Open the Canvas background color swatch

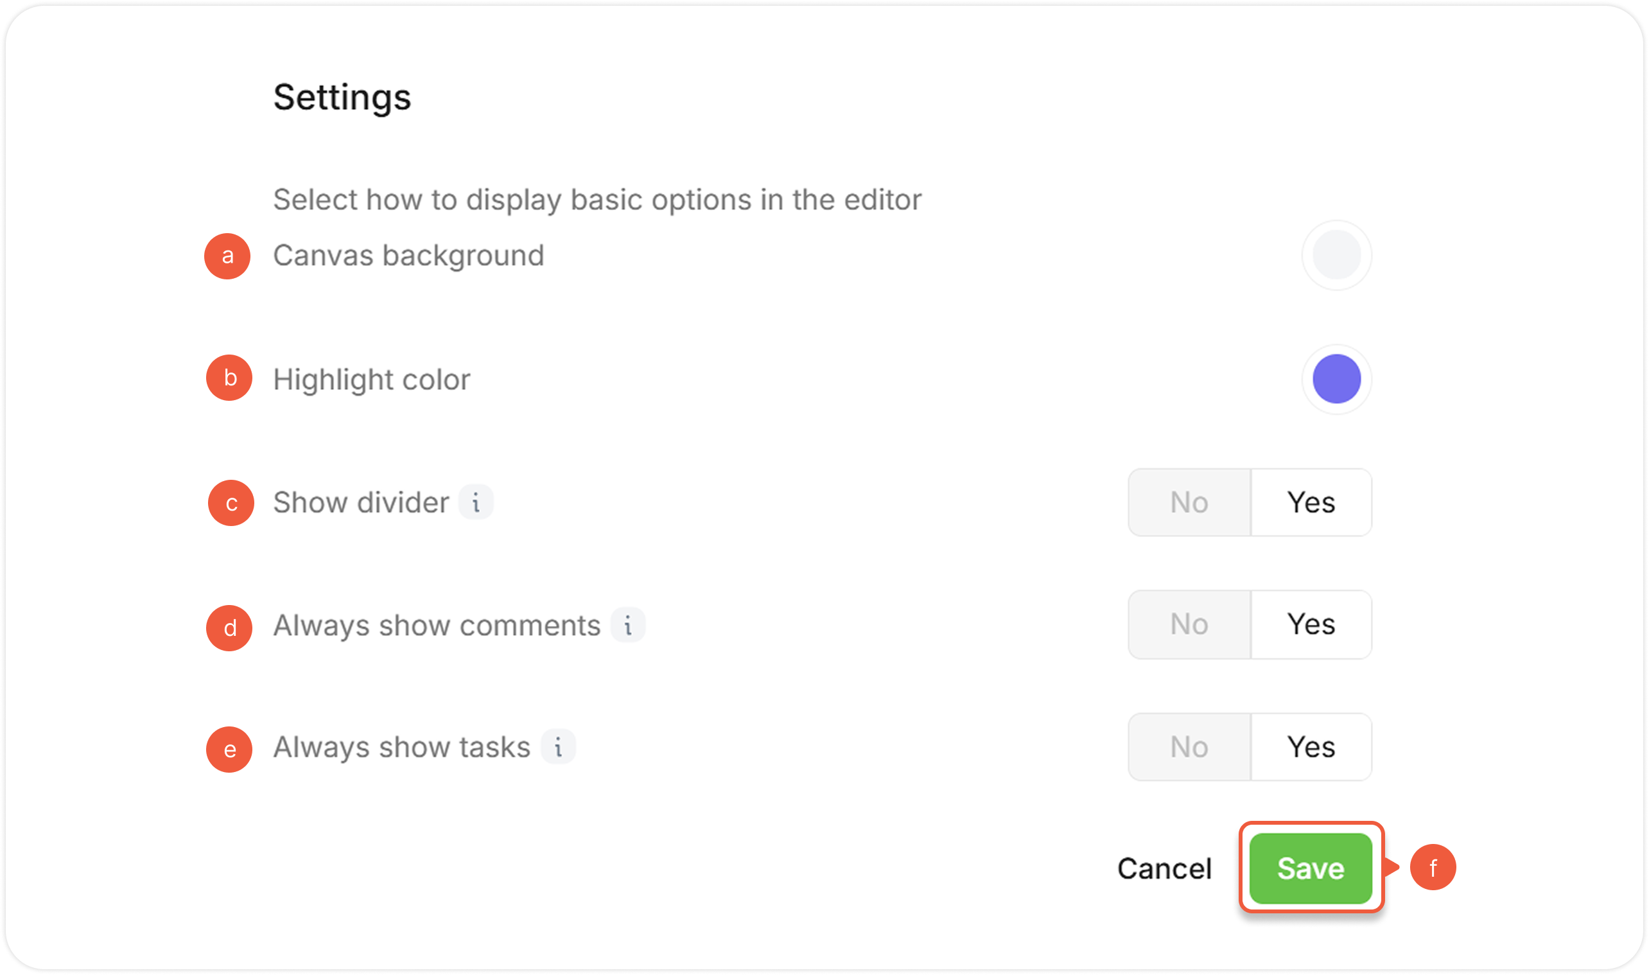click(x=1336, y=255)
